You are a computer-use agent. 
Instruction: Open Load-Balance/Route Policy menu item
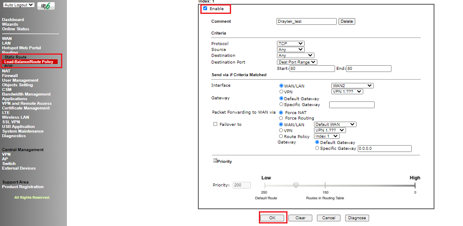coord(29,62)
